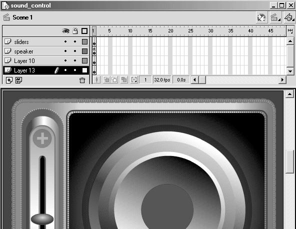Screen dimensions: 296x229
Task: Click the speaker layer page icon
Action: tap(7, 51)
